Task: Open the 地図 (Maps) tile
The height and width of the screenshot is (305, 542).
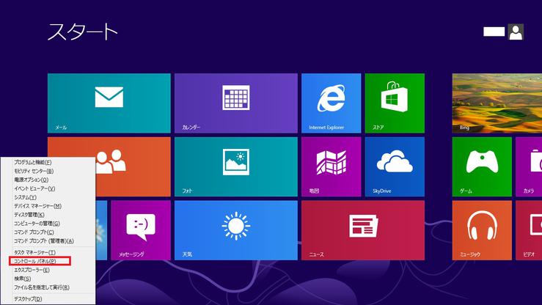Action: (x=331, y=166)
